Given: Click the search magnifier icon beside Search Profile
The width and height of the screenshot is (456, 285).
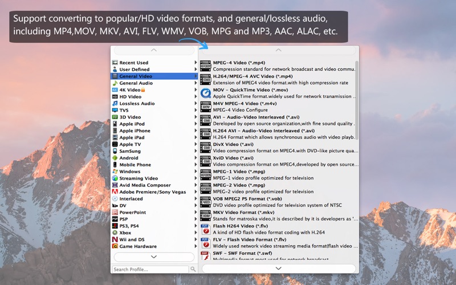Looking at the screenshot, I should (x=193, y=269).
